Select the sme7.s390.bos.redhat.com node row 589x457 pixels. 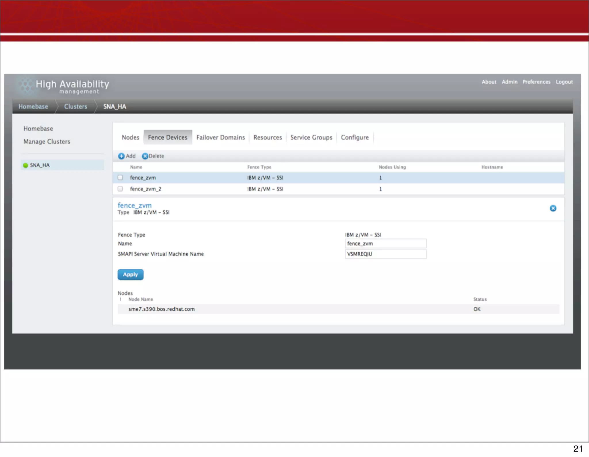162,309
